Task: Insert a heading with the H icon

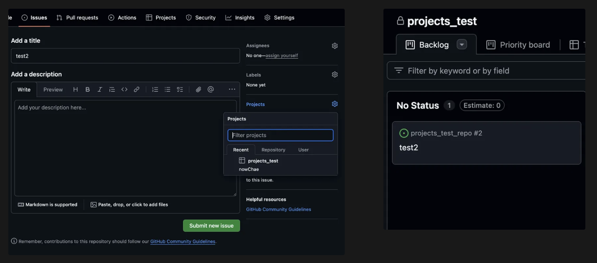Action: pos(75,89)
